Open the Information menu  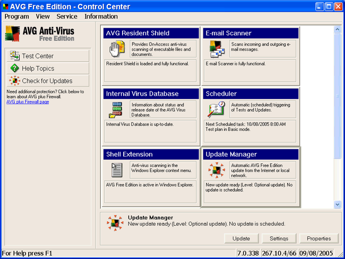tap(101, 16)
